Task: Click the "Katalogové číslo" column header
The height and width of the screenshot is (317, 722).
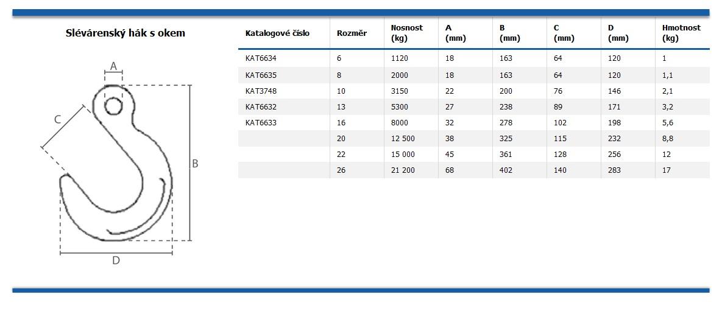Action: coord(277,33)
